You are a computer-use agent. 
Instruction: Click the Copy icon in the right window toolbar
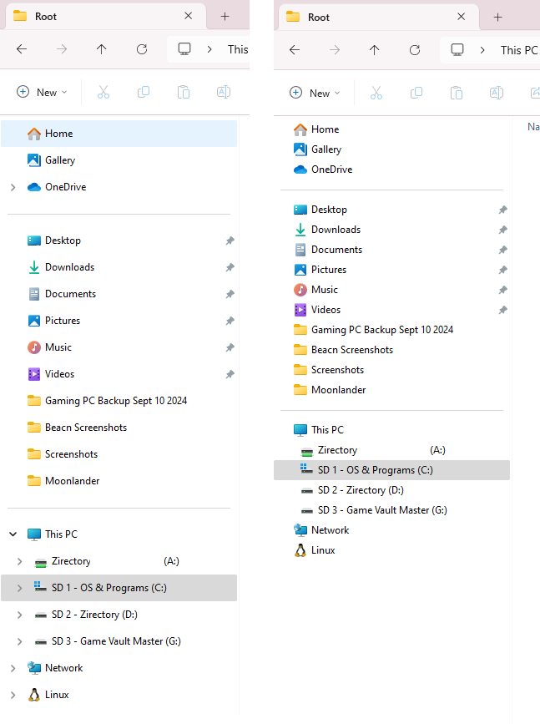416,94
